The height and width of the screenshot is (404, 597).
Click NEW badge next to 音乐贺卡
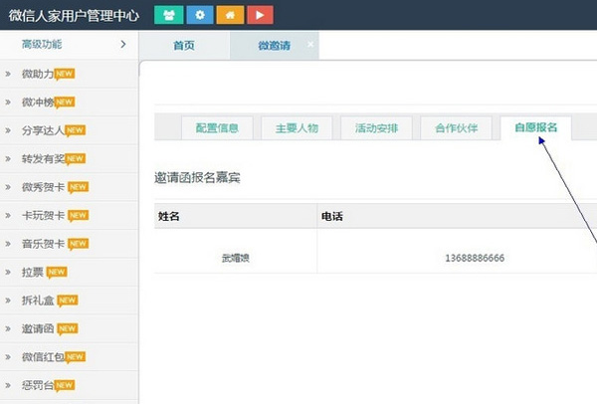[x=78, y=244]
